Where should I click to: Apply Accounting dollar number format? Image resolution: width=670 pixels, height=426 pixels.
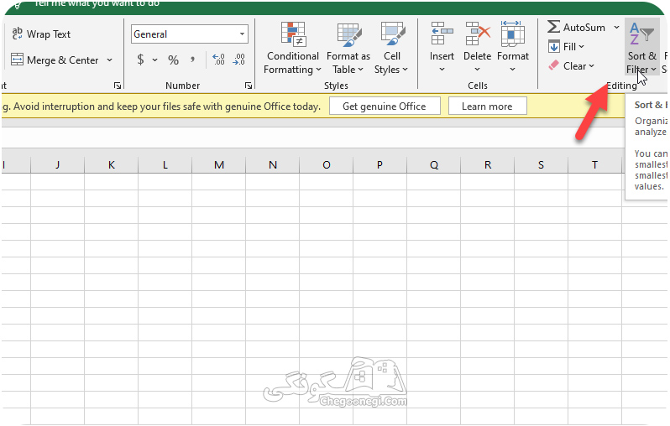(x=140, y=60)
